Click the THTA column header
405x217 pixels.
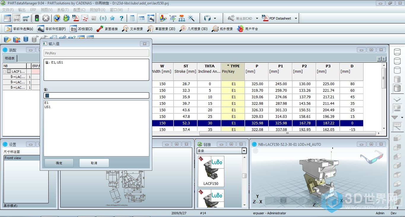point(209,71)
